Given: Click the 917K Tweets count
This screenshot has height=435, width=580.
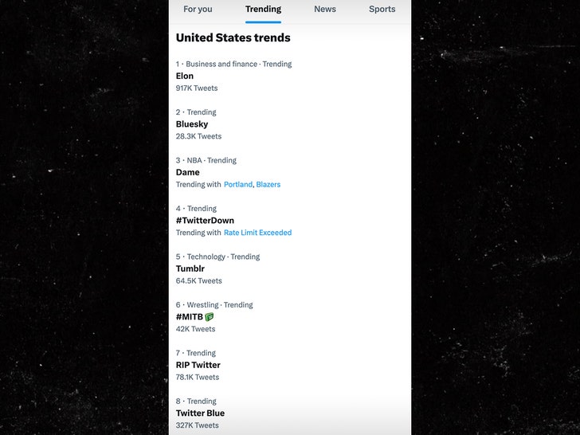Looking at the screenshot, I should click(x=197, y=88).
